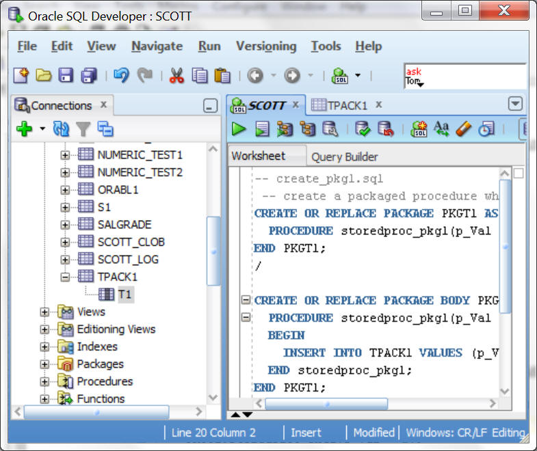Collapse the PROCEDURE storedproc_pkg1 code fold
Image resolution: width=537 pixels, height=451 pixels.
tap(246, 317)
